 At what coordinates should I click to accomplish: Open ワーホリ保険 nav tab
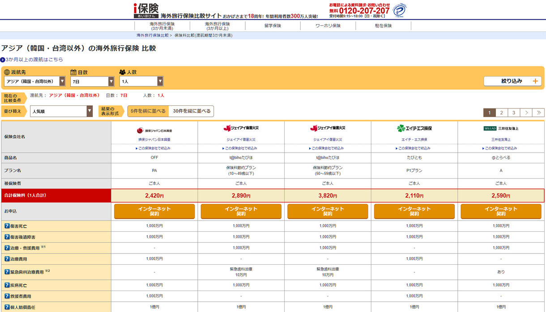[328, 26]
